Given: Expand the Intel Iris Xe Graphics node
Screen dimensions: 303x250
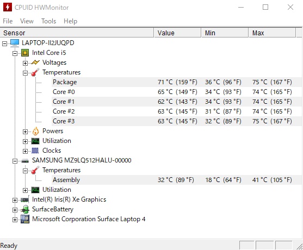Looking at the screenshot, I should (x=15, y=200).
